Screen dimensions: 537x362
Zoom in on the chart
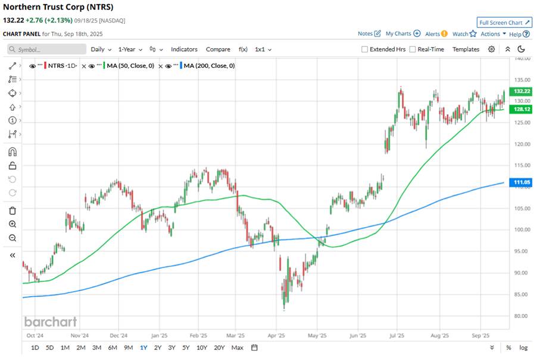(x=13, y=224)
